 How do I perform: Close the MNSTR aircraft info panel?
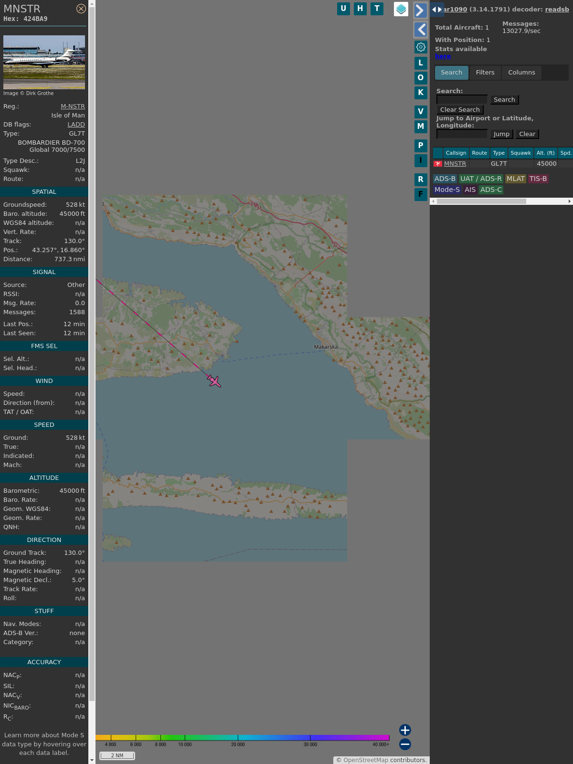81,9
